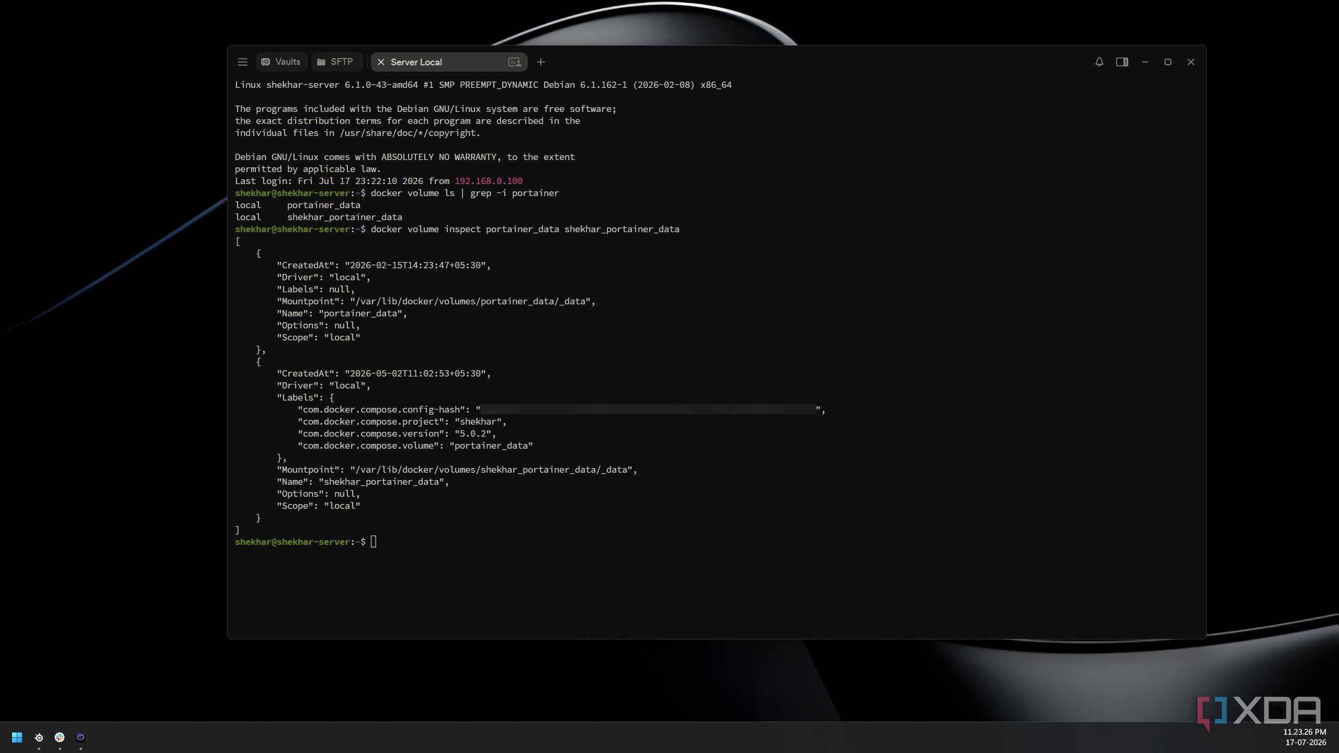Click the 'local shekhar_portainer_data' output row

tap(318, 217)
